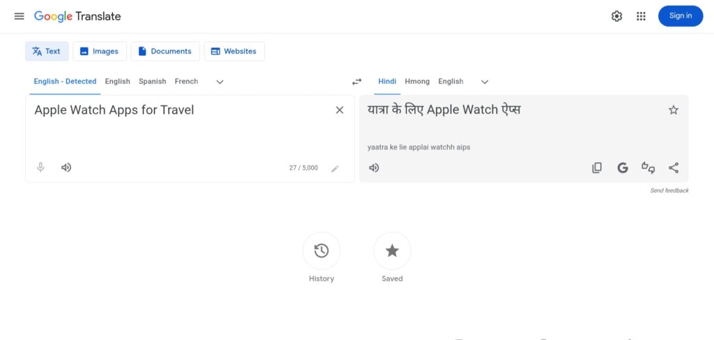This screenshot has height=340, width=714.
Task: Open the Settings gear
Action: (x=616, y=17)
